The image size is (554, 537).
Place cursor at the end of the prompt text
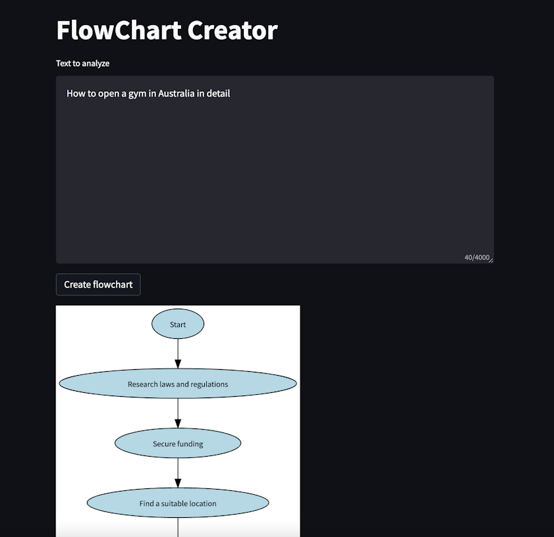(x=231, y=93)
